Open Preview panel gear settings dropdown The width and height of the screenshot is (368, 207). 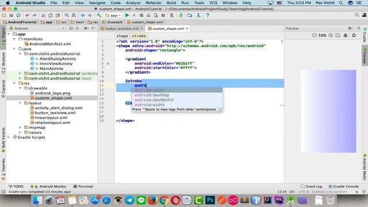click(350, 28)
